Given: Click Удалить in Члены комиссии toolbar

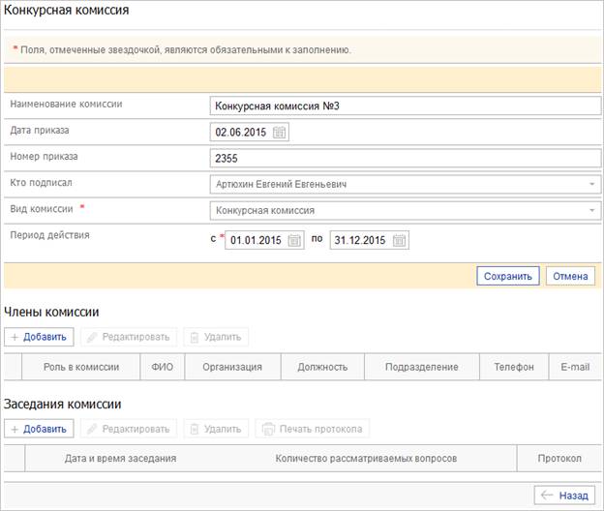Looking at the screenshot, I should (216, 337).
